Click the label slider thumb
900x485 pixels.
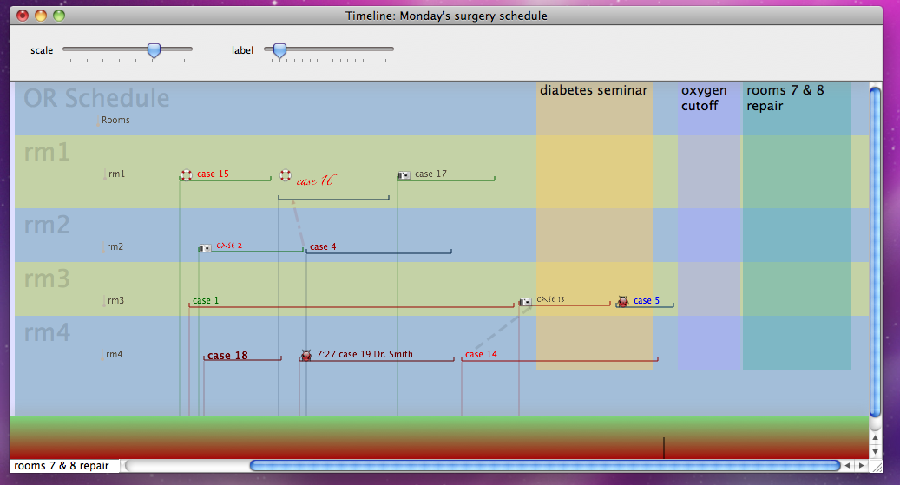[x=279, y=51]
